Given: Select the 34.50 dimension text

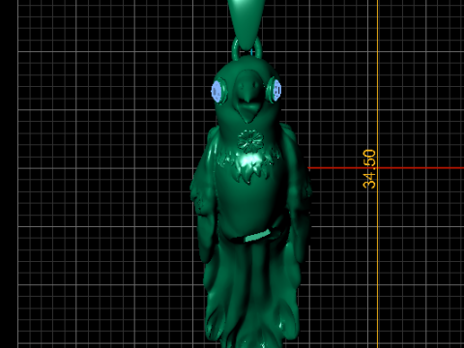Looking at the screenshot, I should [x=369, y=169].
